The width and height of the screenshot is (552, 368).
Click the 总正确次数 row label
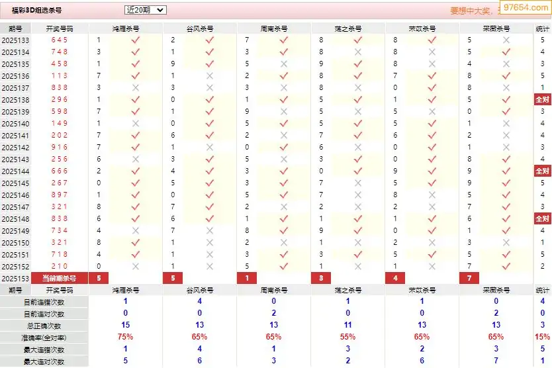click(x=44, y=326)
